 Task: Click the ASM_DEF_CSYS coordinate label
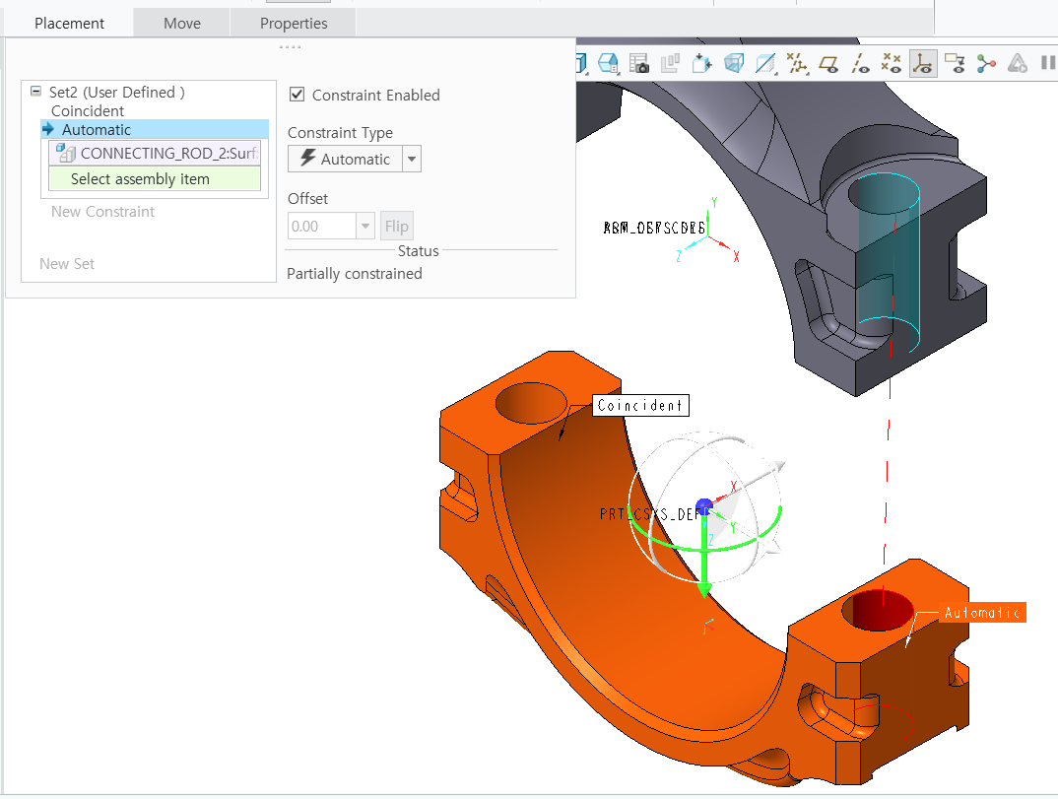(x=654, y=229)
